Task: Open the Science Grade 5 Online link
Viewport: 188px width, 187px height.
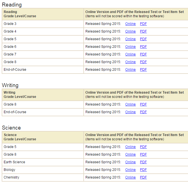Action: tap(130, 147)
